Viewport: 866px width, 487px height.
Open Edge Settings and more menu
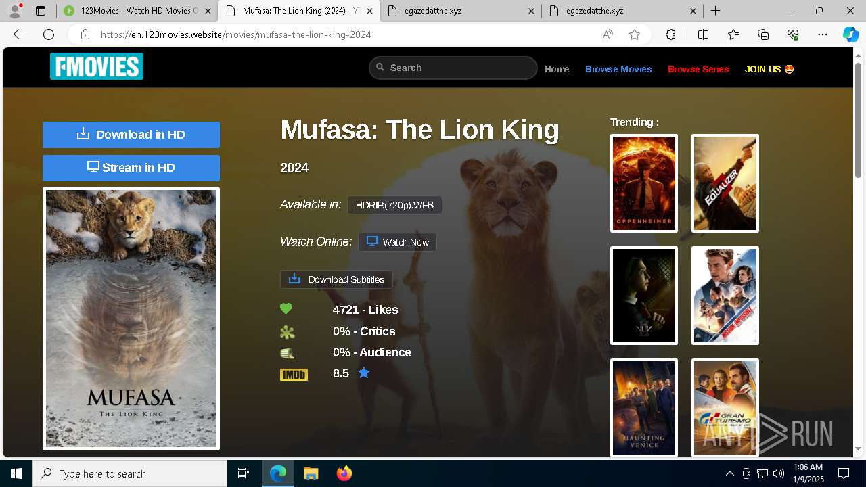(x=823, y=34)
